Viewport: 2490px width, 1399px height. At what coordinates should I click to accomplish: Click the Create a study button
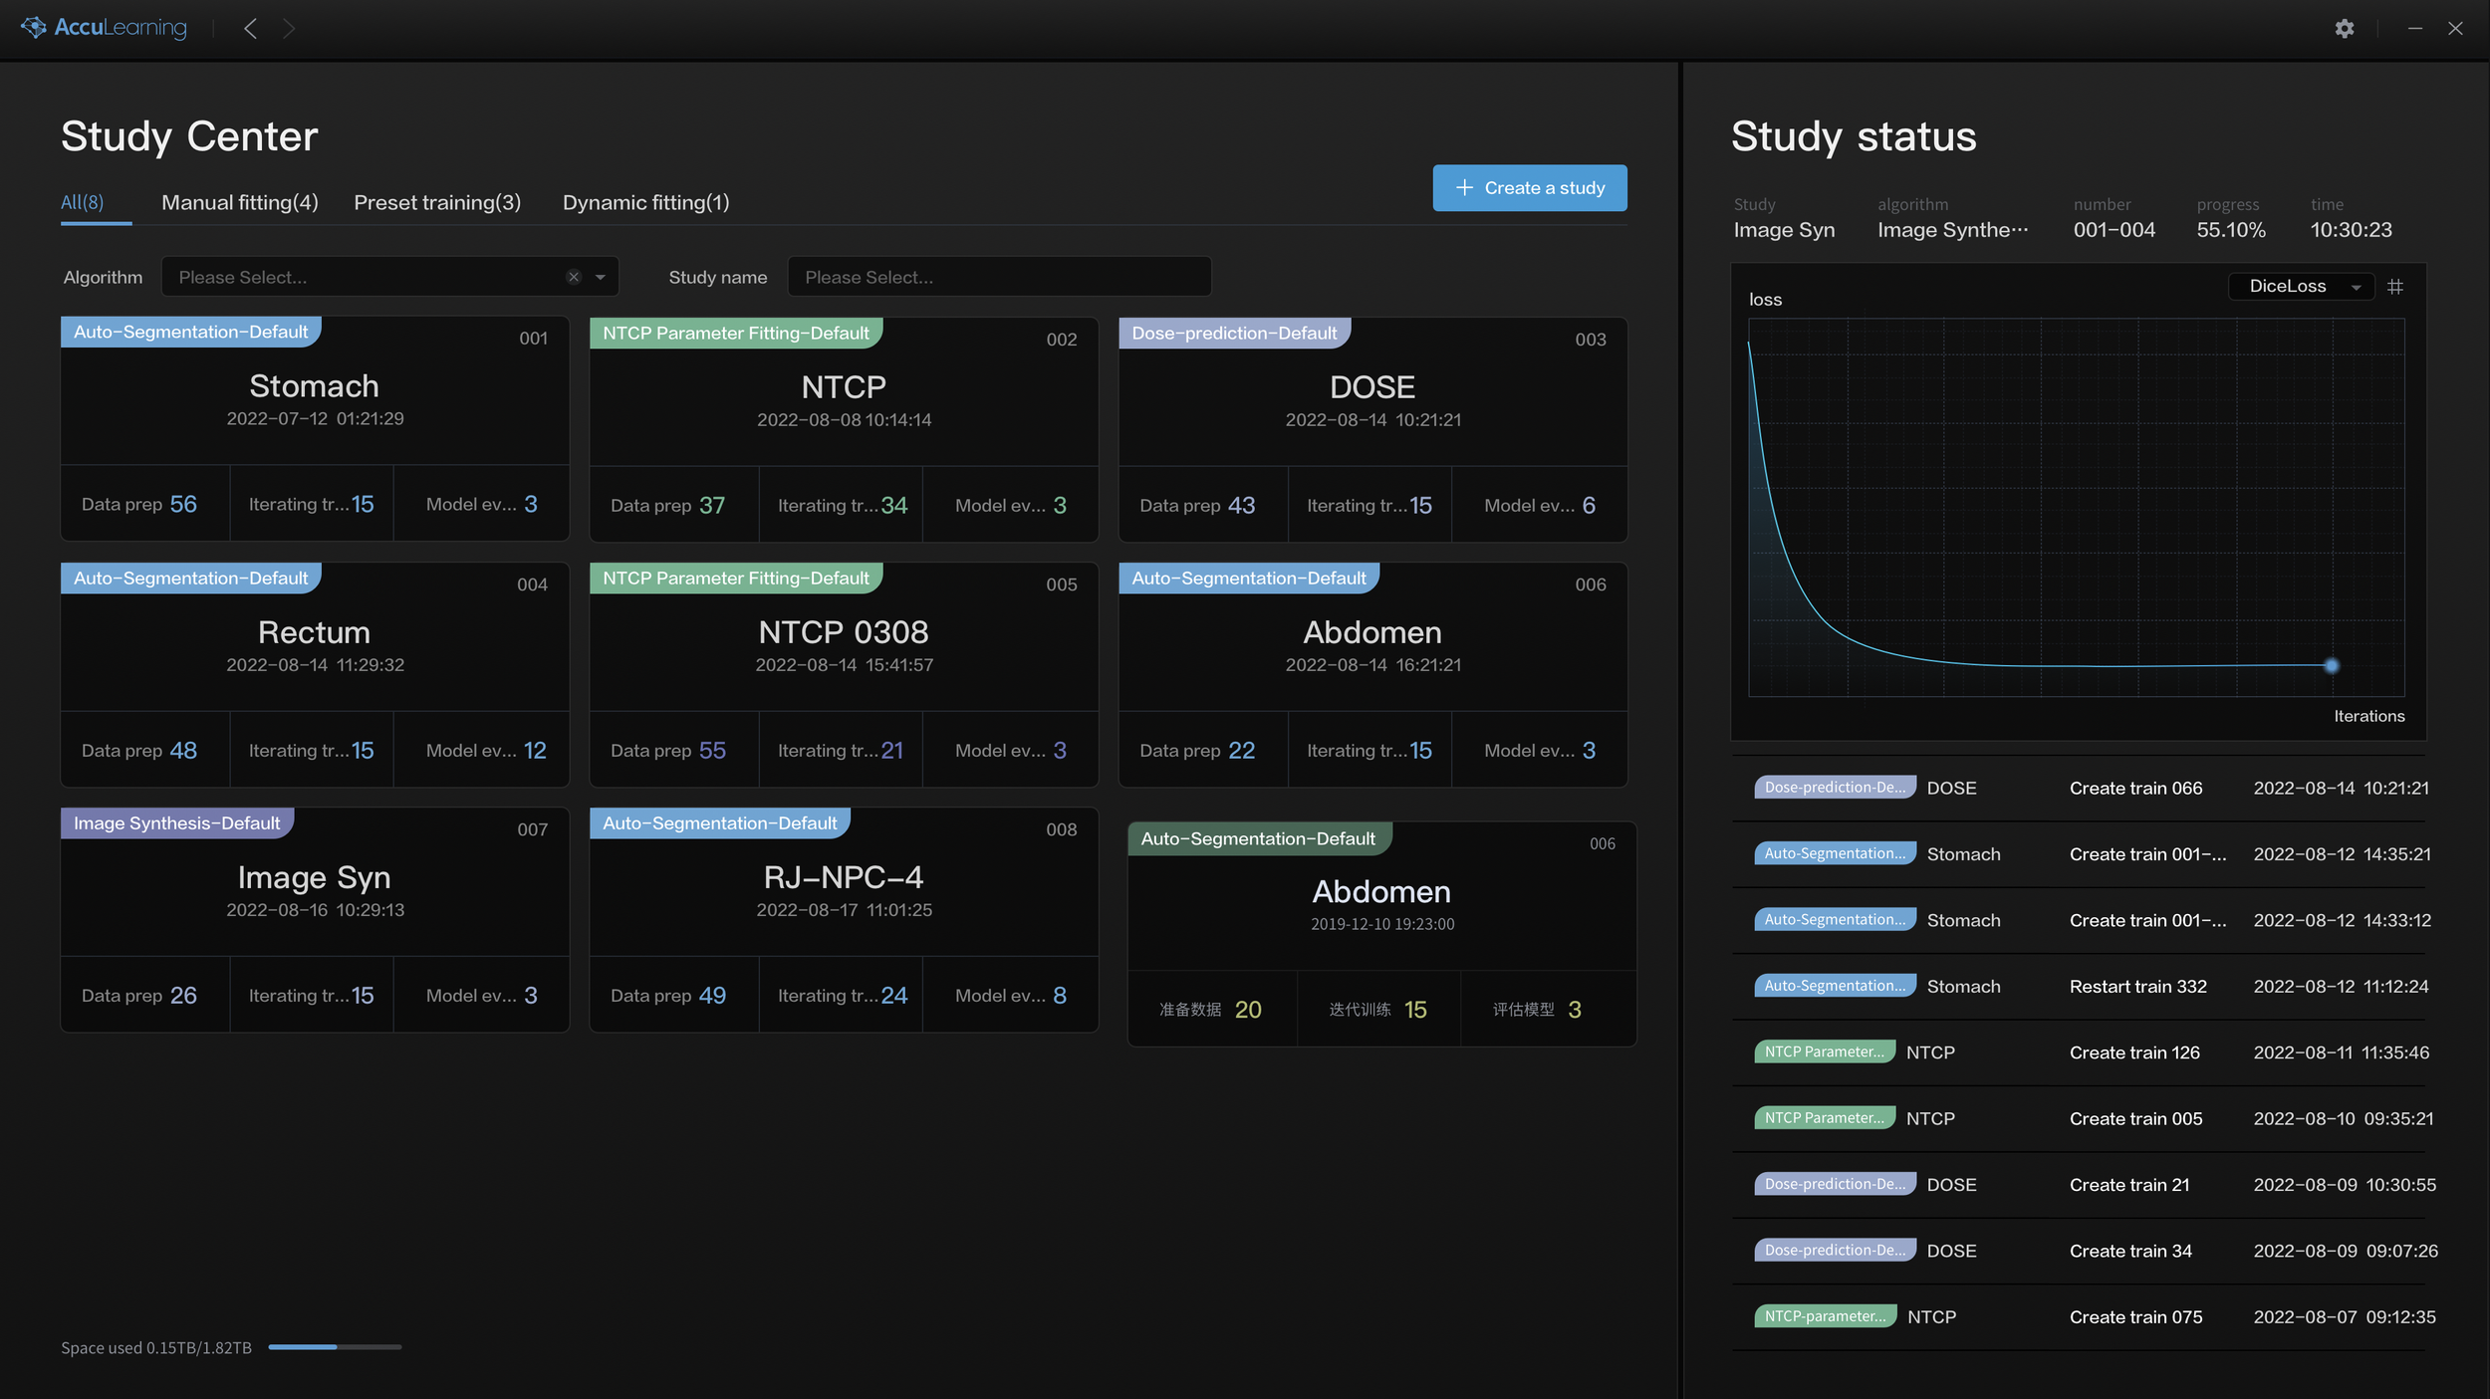(x=1529, y=187)
